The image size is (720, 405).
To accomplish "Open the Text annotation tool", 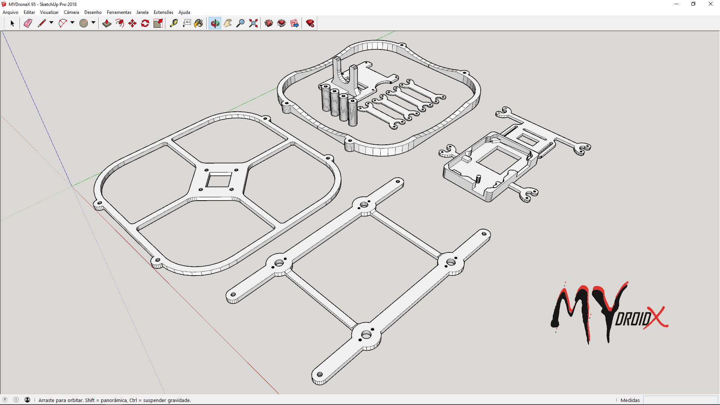I will click(187, 23).
